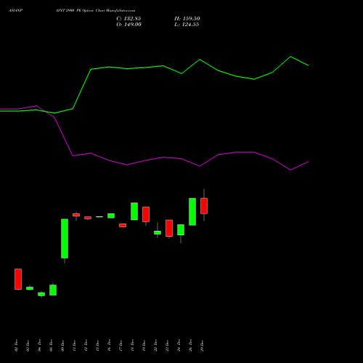Click the 16 Dec date label

click(109, 346)
